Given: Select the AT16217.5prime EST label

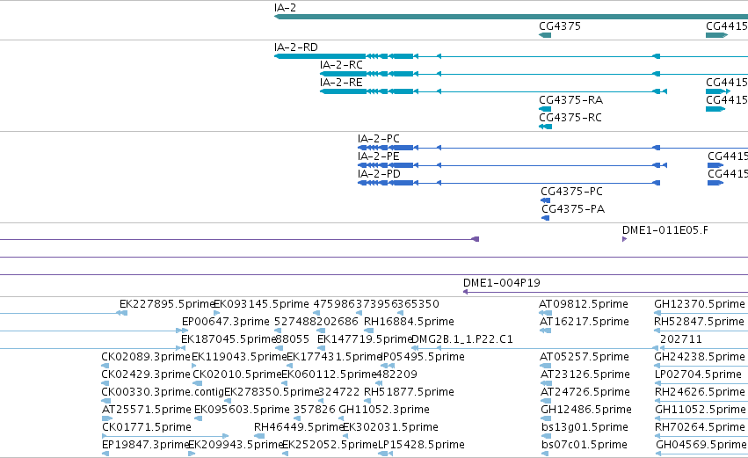Looking at the screenshot, I should [x=584, y=322].
